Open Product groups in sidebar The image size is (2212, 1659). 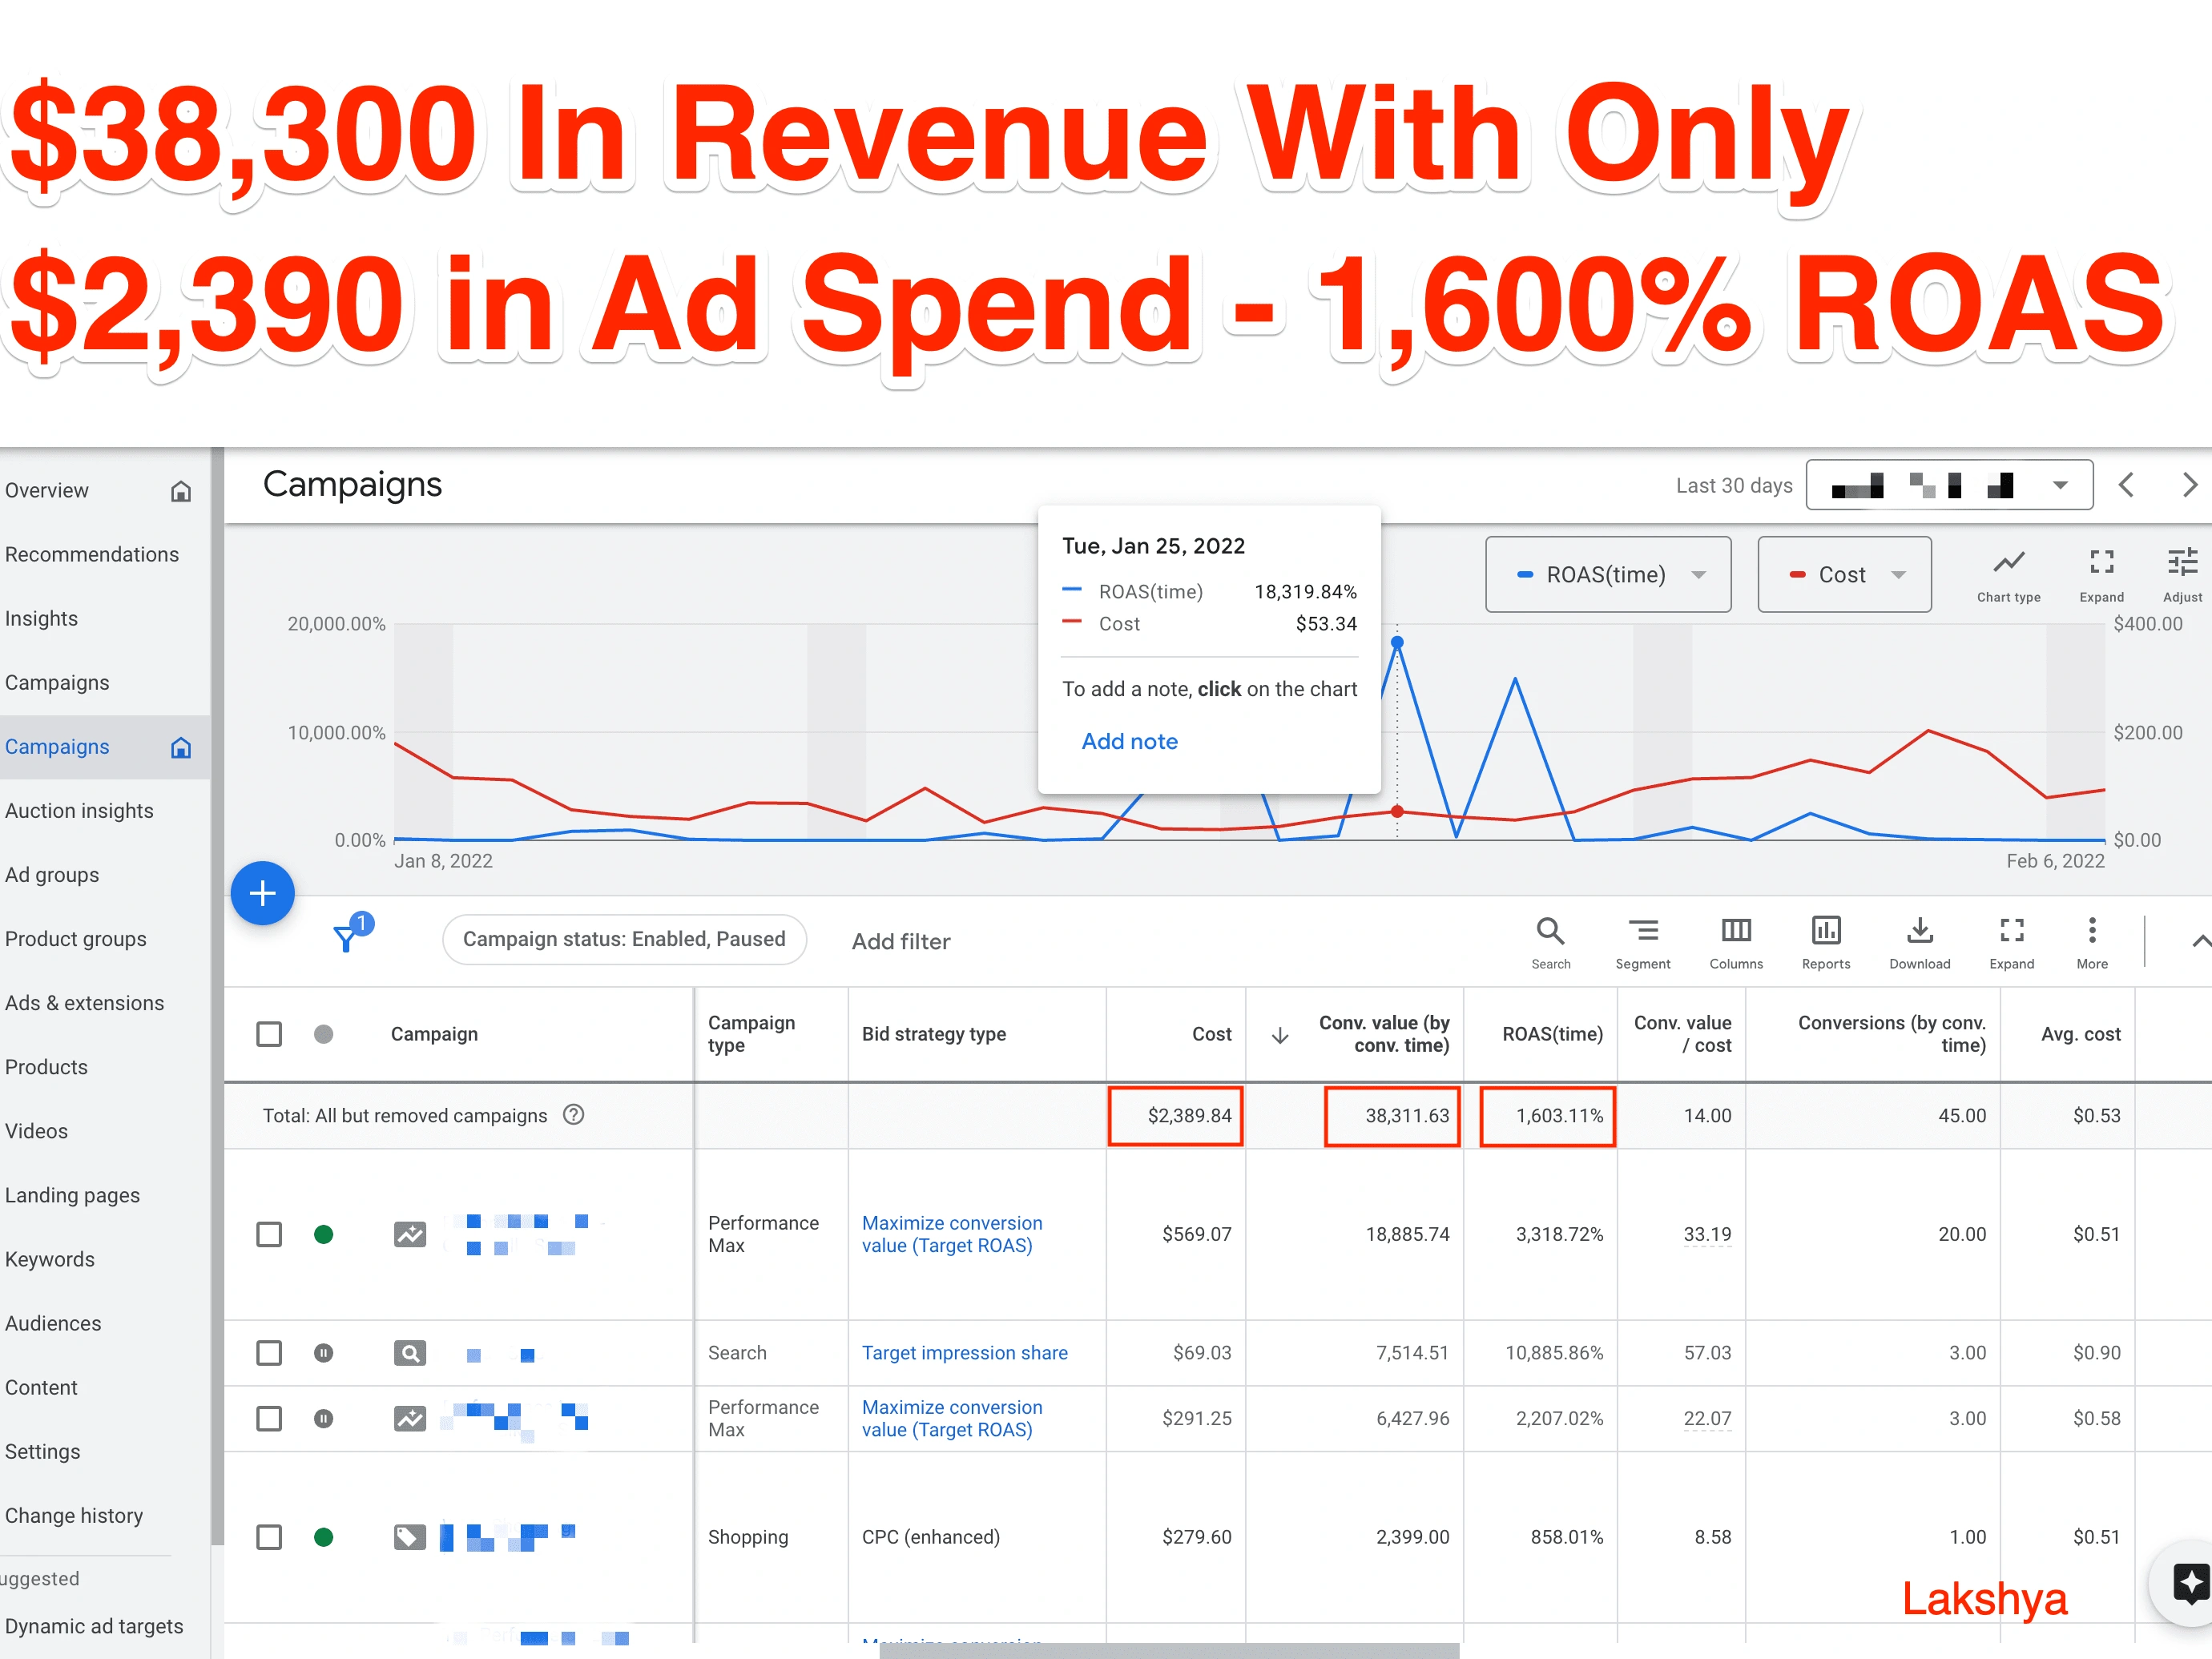[76, 939]
